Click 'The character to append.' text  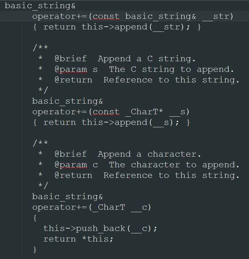174,165
